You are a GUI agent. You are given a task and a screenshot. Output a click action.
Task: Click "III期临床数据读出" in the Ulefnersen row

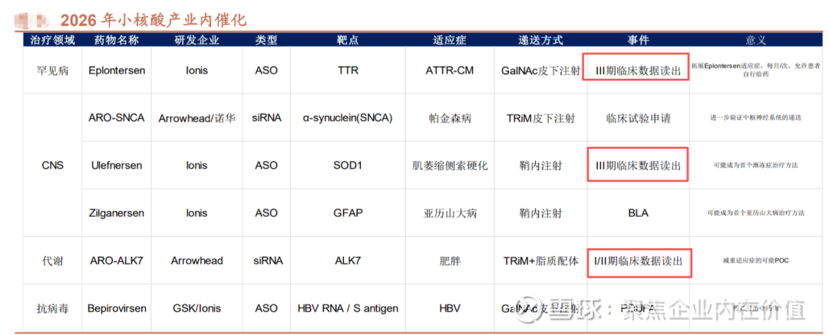[636, 166]
